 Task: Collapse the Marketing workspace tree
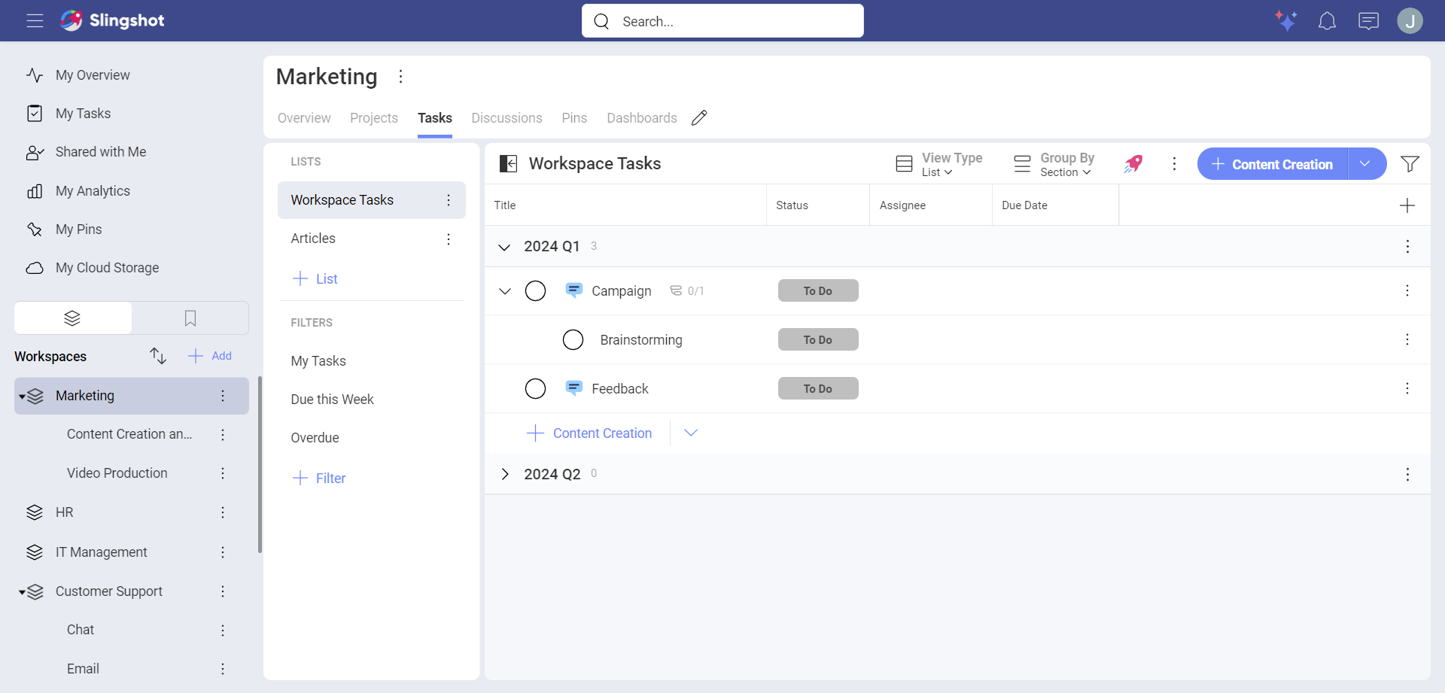pos(22,397)
